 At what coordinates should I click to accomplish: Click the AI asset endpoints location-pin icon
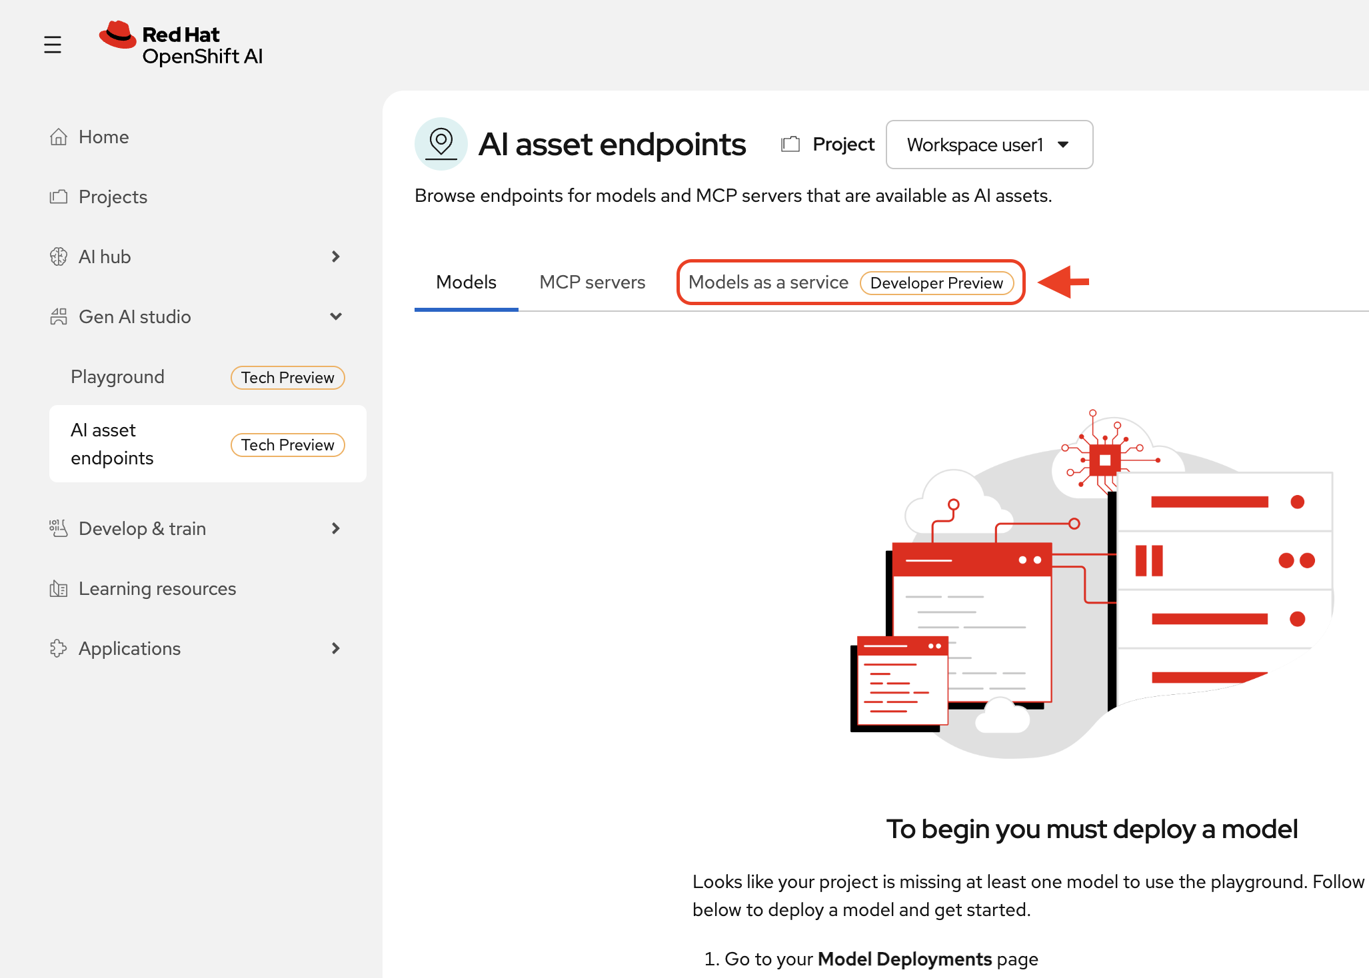[x=441, y=144]
